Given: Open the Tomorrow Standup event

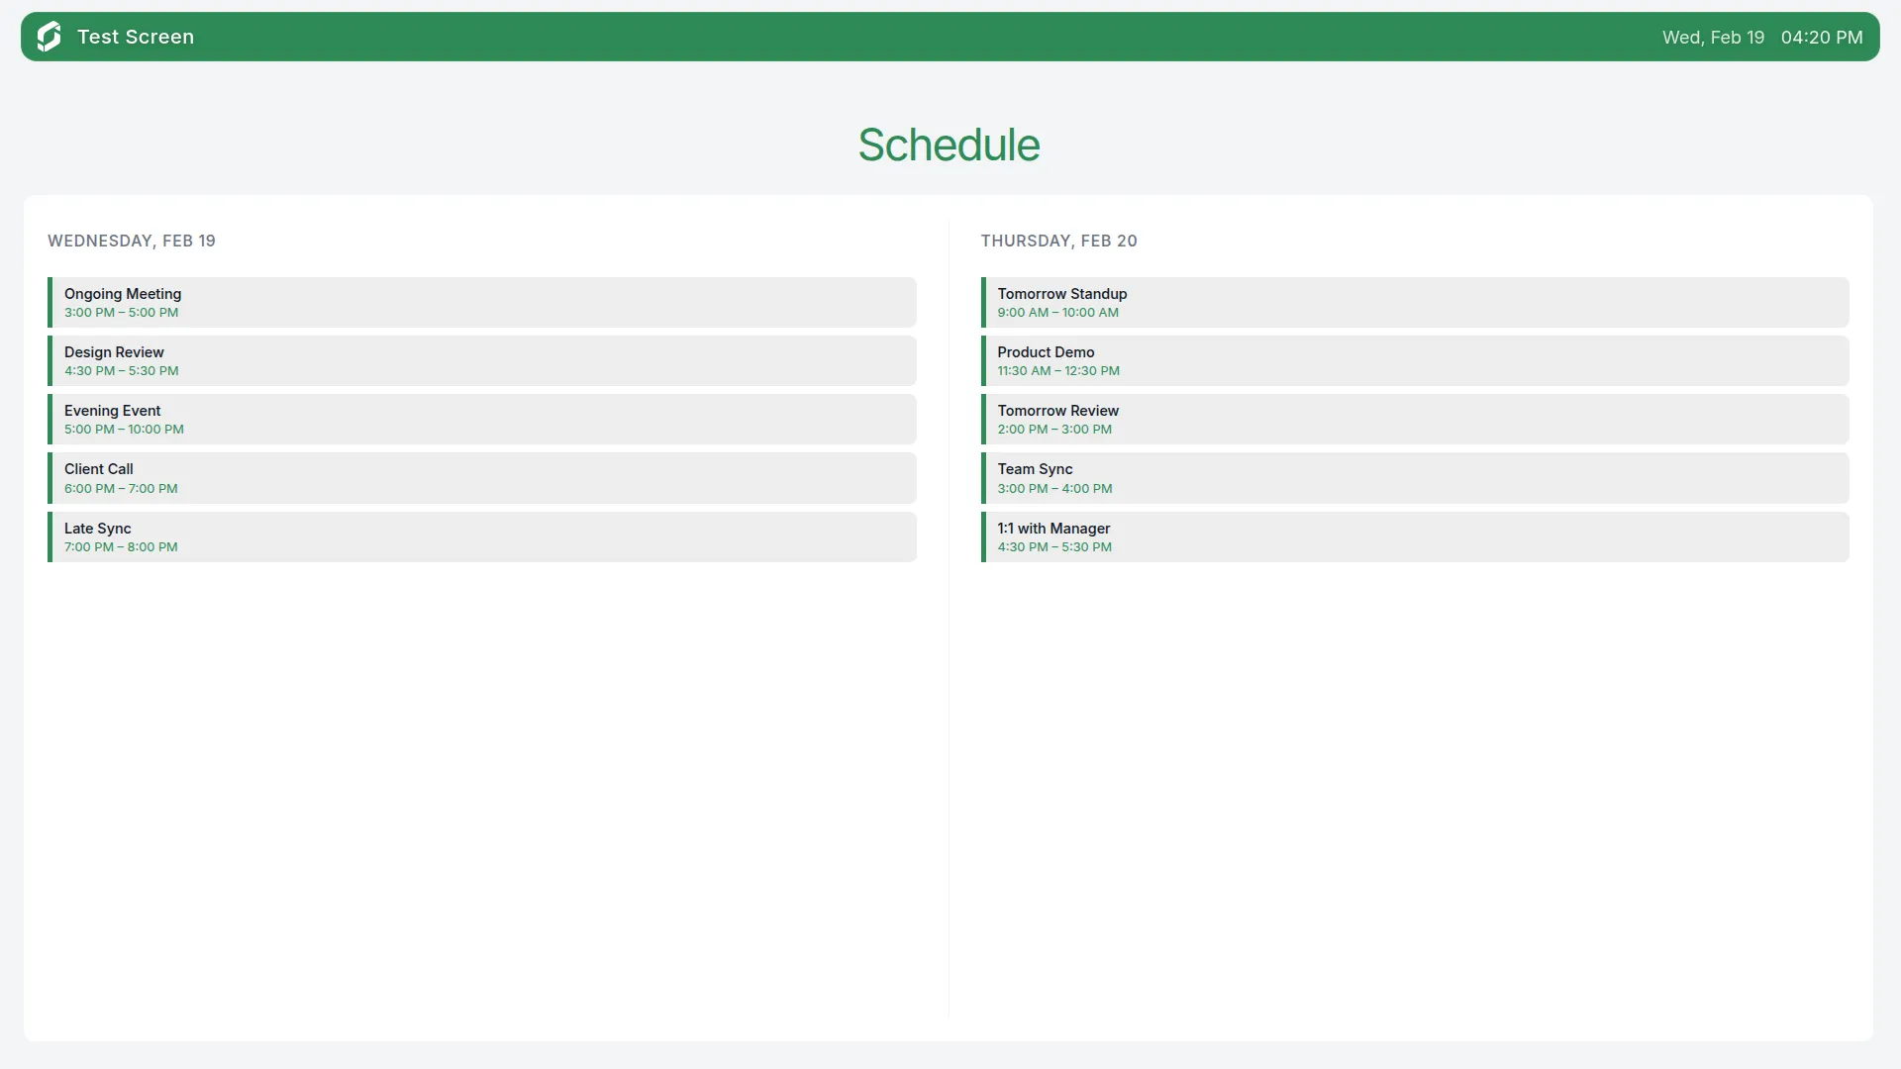Looking at the screenshot, I should [1415, 302].
